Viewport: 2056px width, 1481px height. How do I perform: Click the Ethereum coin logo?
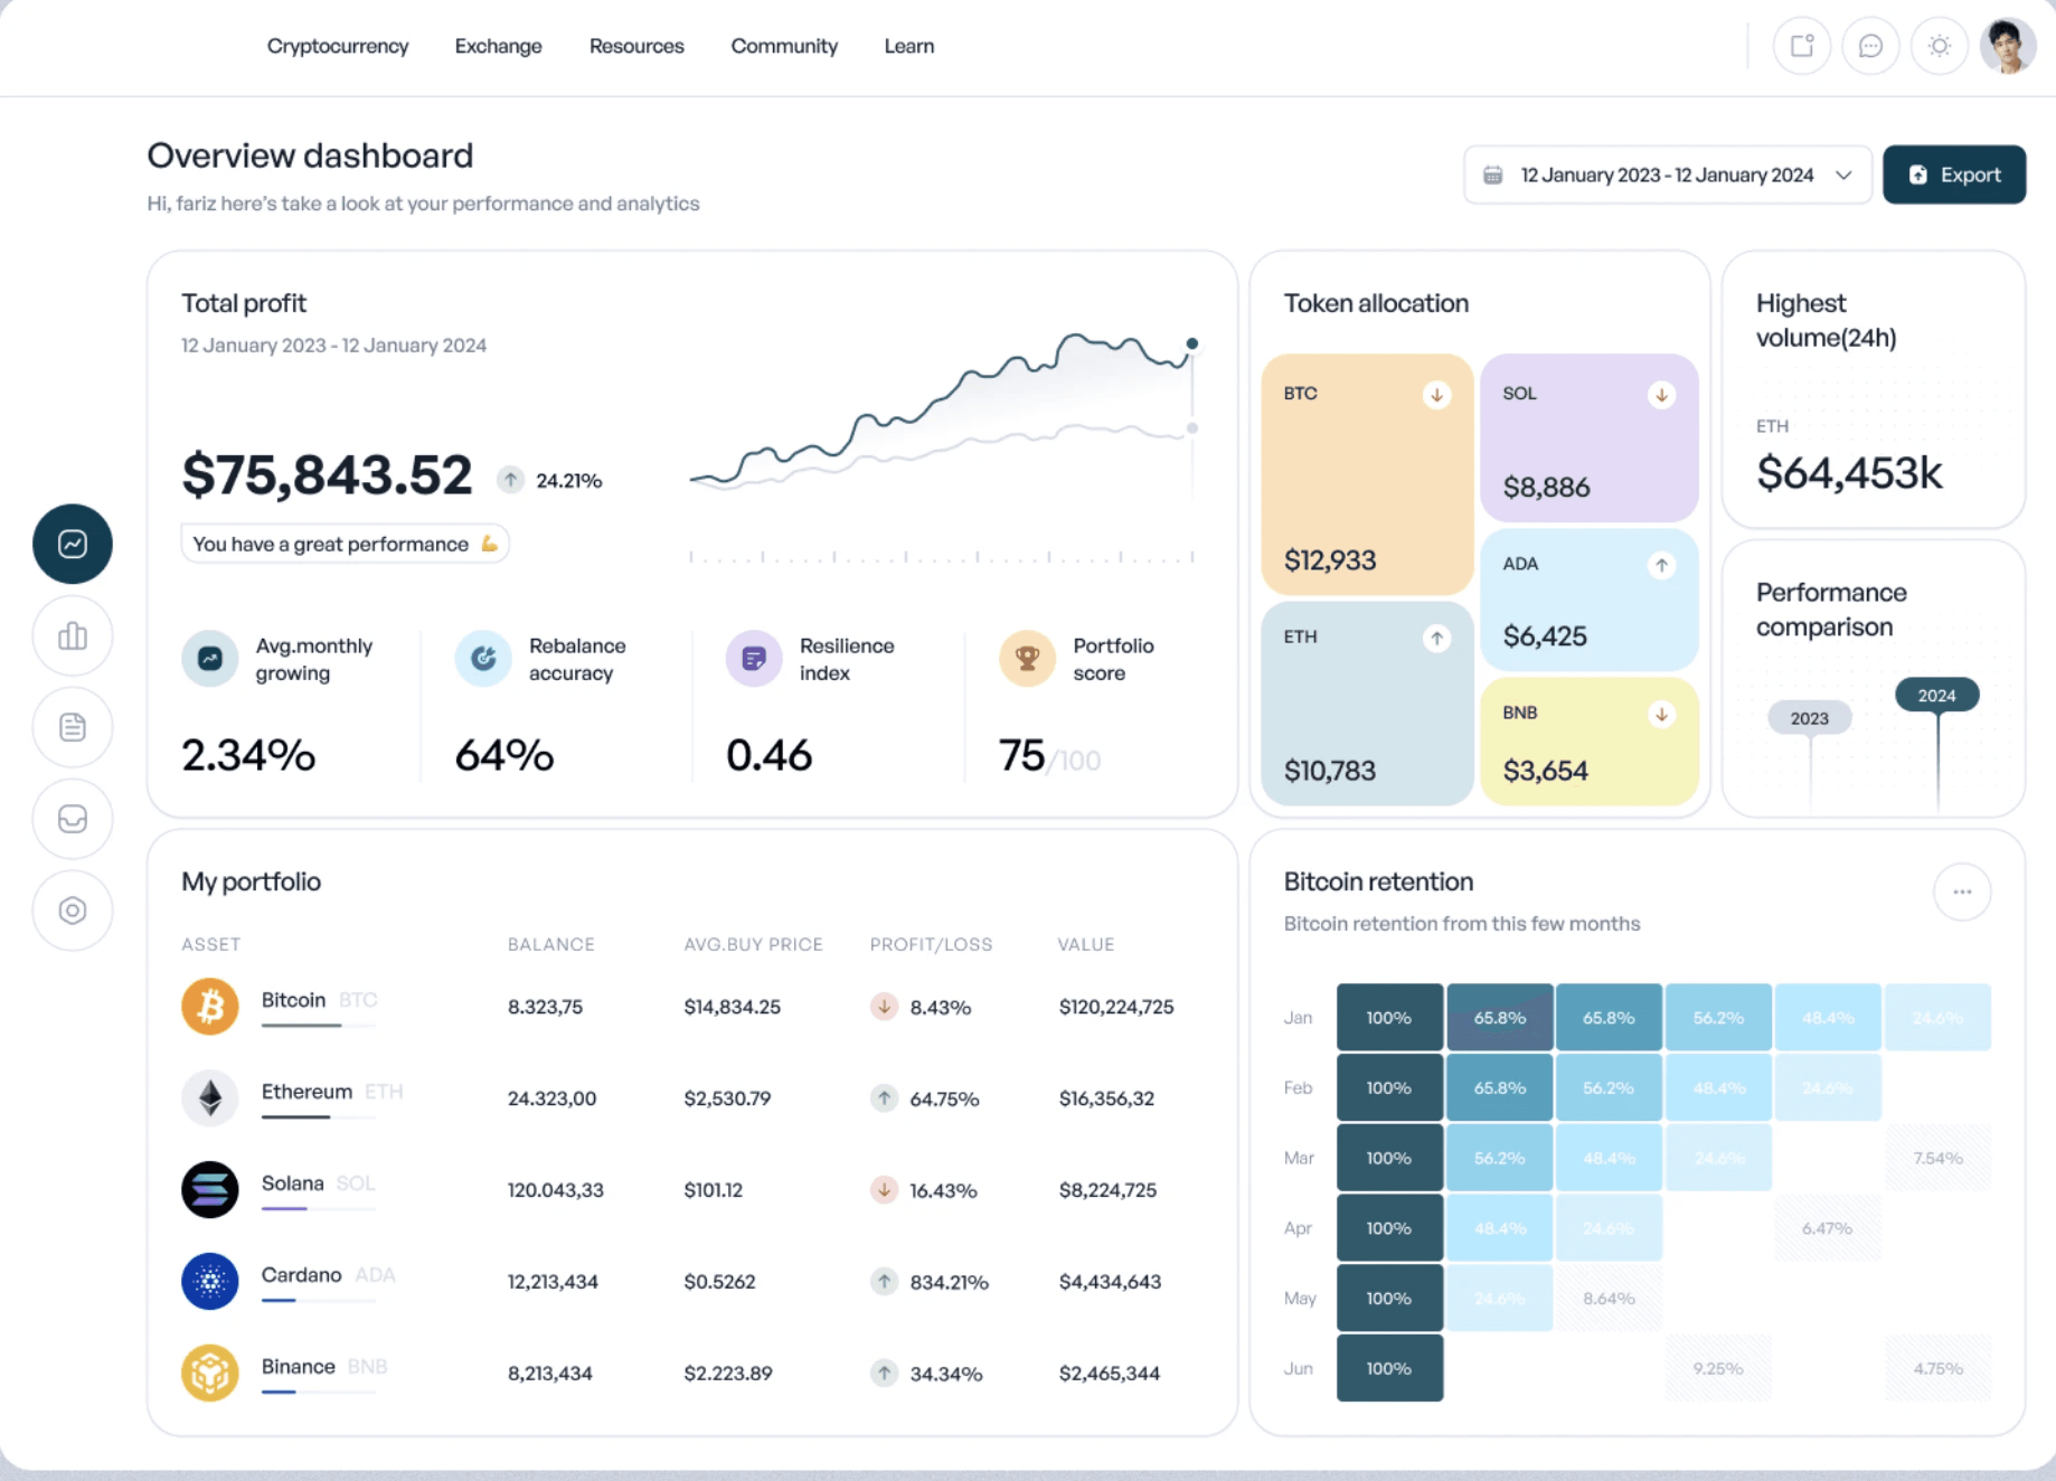[209, 1098]
